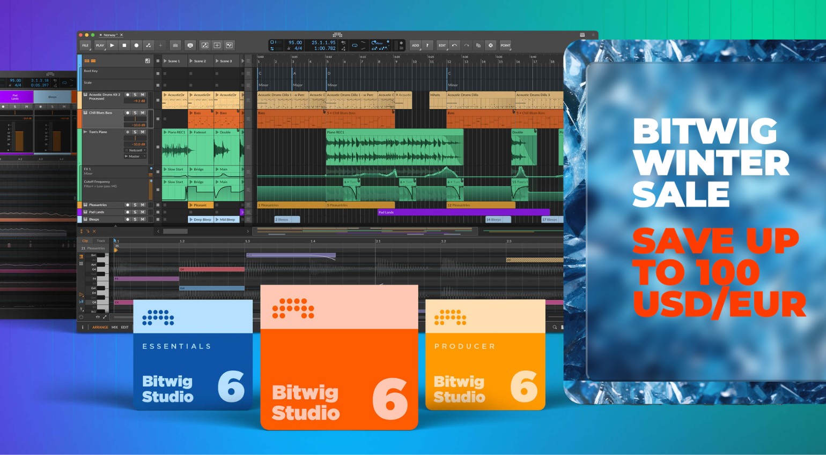Click the Play transport icon

coord(112,45)
